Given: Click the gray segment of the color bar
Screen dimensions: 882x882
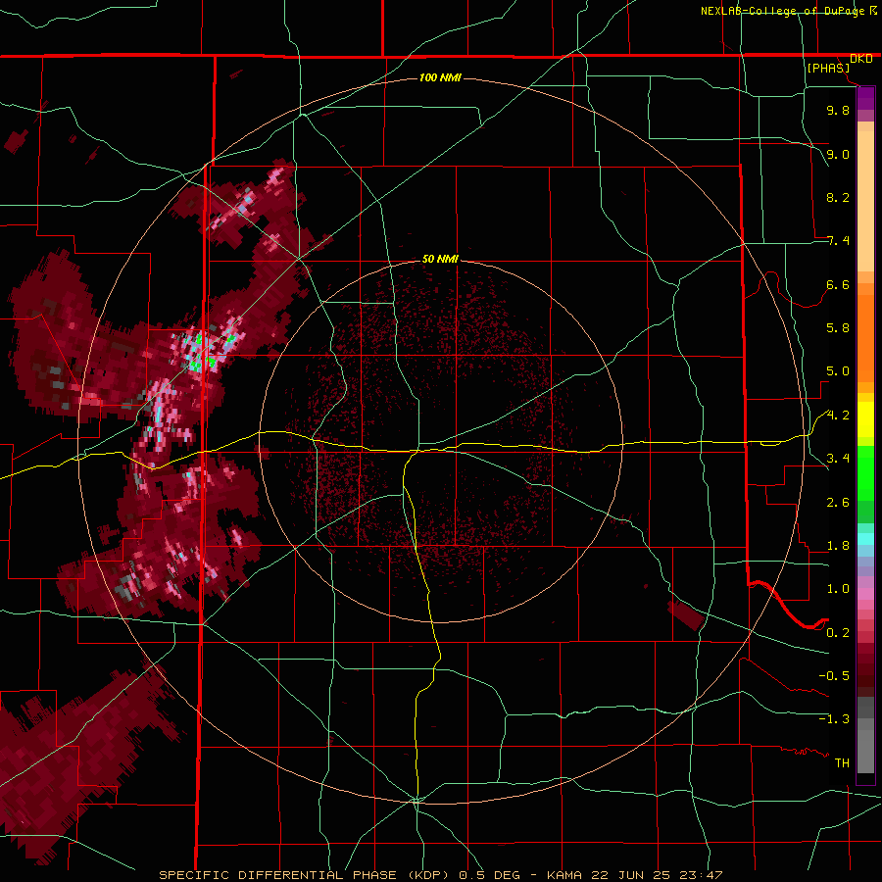Looking at the screenshot, I should [x=865, y=735].
